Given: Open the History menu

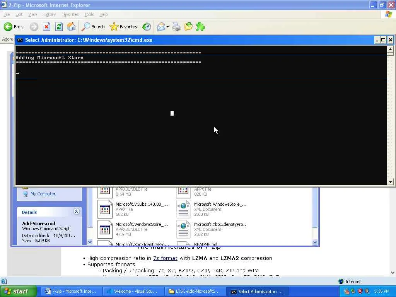Looking at the screenshot, I should 49,14.
